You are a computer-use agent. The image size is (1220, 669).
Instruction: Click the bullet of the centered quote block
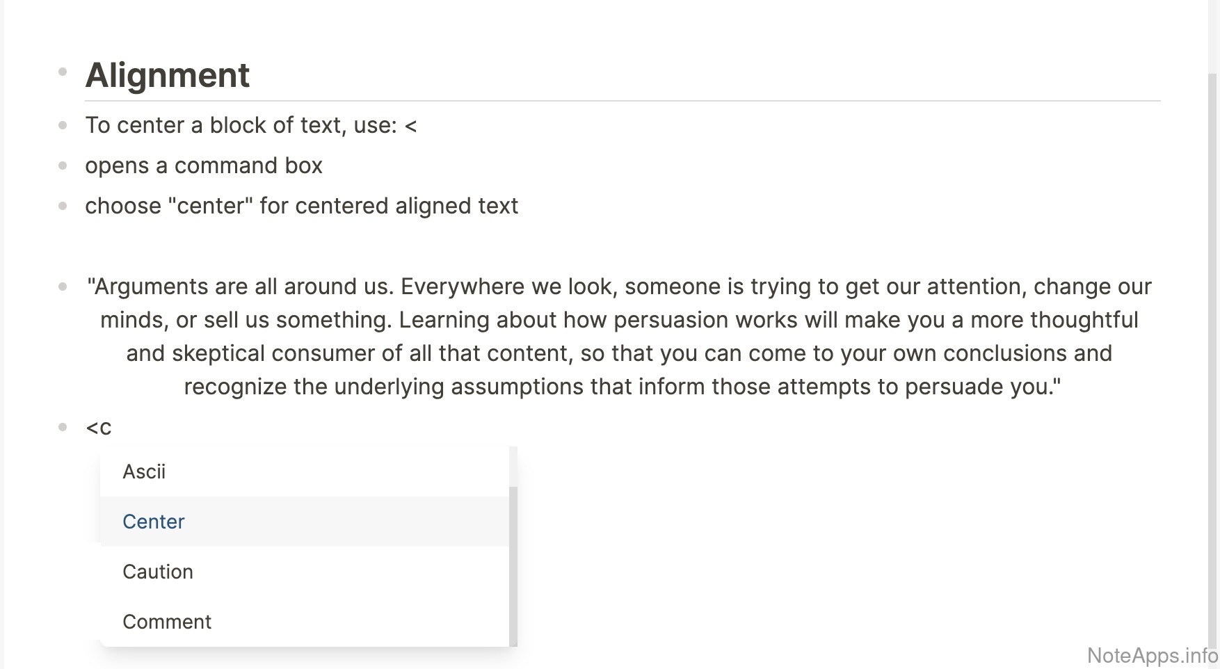click(x=63, y=287)
